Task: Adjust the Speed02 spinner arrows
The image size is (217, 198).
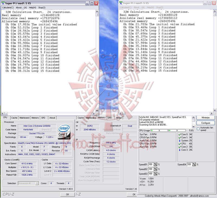Action: (155, 169)
